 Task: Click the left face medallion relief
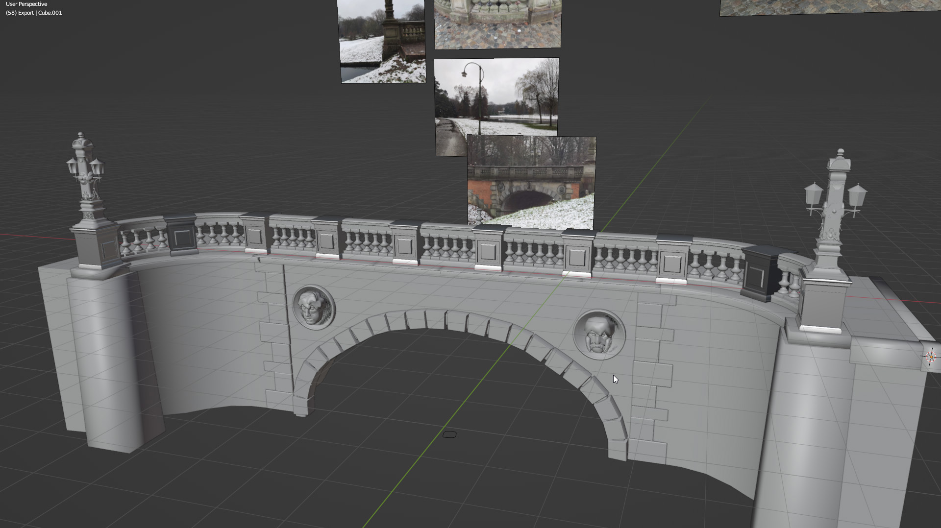click(314, 307)
